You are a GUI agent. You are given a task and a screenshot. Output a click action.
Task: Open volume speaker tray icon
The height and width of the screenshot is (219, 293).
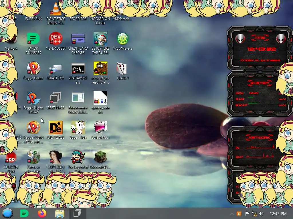point(261,214)
